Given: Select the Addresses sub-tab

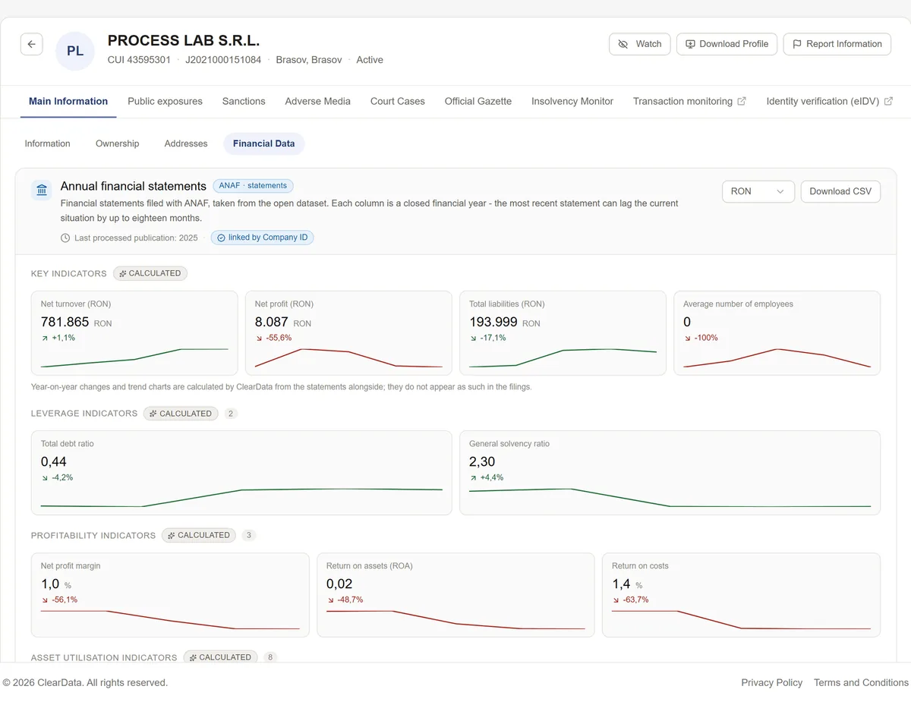Looking at the screenshot, I should [186, 143].
